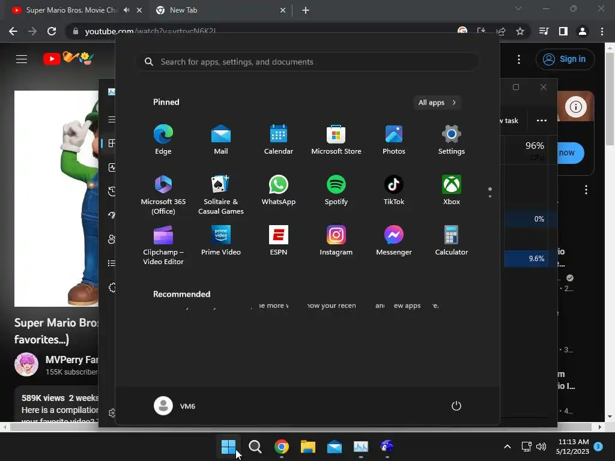Open MVPerry channel avatar
Image resolution: width=615 pixels, height=461 pixels.
click(x=26, y=364)
